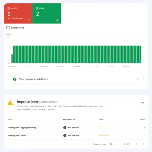Go to next page of issues
This screenshot has width=152, height=152.
(143, 144)
